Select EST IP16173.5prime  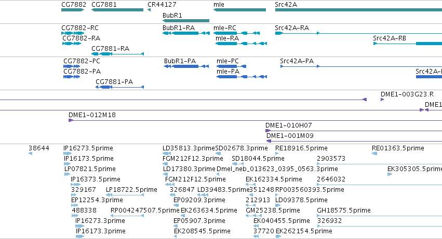click(x=88, y=159)
